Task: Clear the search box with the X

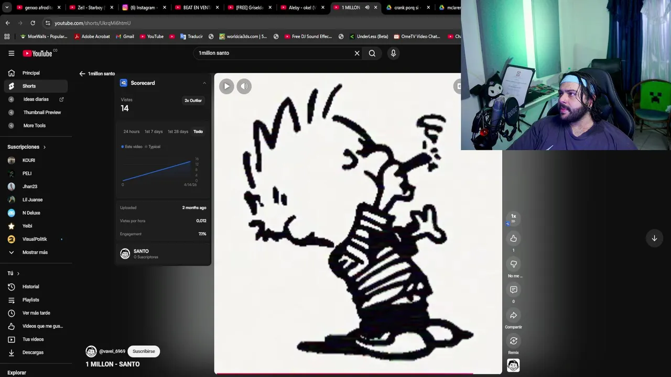Action: click(x=357, y=53)
